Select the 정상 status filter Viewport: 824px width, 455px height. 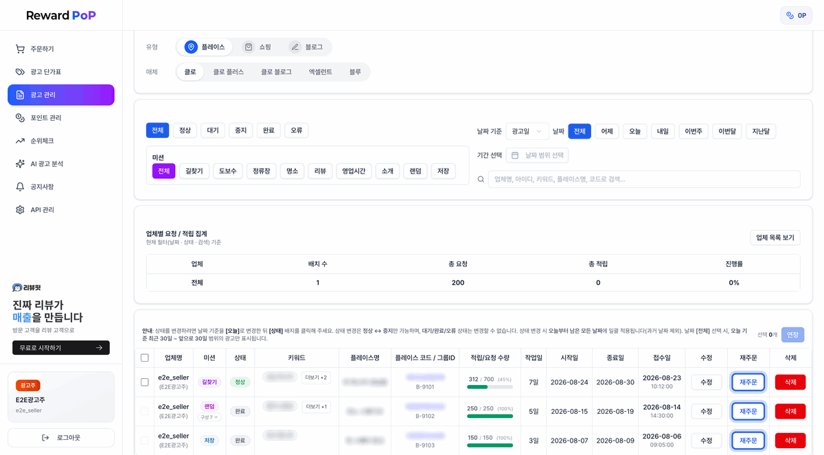(185, 130)
